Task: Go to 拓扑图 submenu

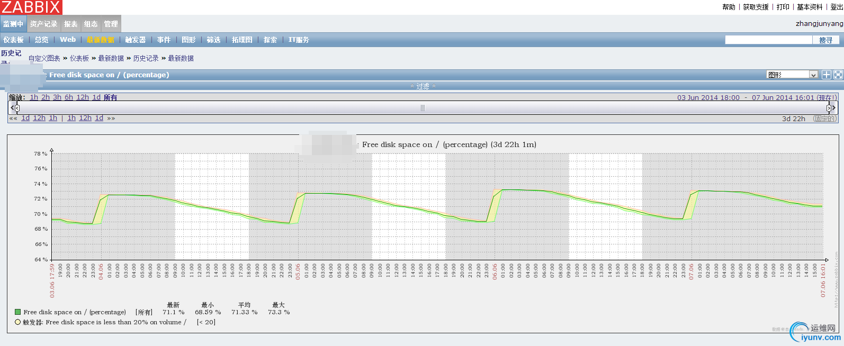Action: 242,40
